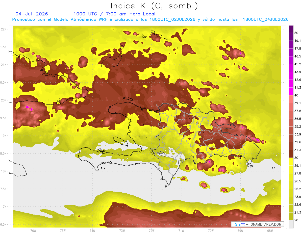This screenshot has width=303, height=234.
Task: Click the '27.8' color bar label
Action: (297, 173)
